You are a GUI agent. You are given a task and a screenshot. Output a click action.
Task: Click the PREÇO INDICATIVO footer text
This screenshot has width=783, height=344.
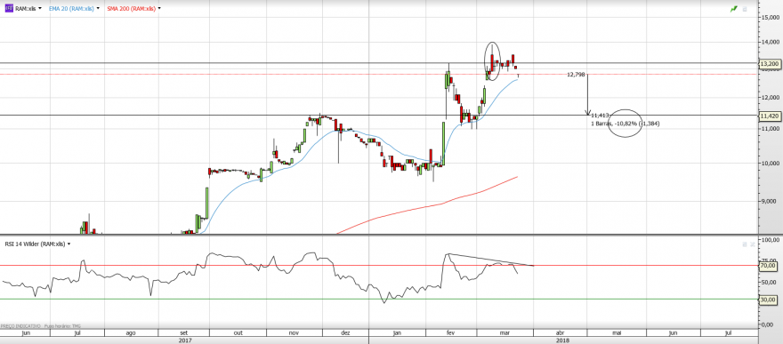pyautogui.click(x=20, y=325)
